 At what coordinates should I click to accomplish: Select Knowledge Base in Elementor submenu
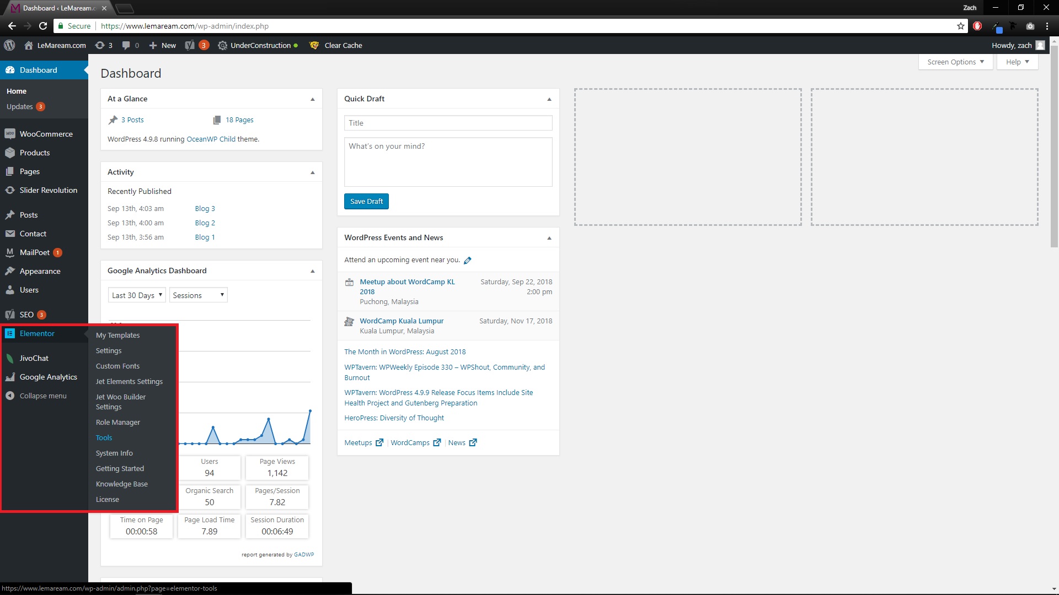pos(122,484)
